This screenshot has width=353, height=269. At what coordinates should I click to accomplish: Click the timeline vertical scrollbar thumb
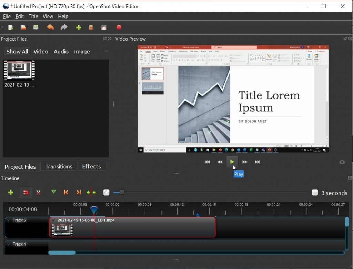pyautogui.click(x=347, y=221)
